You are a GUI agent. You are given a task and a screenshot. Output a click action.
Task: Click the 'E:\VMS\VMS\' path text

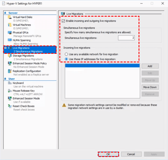21,28
